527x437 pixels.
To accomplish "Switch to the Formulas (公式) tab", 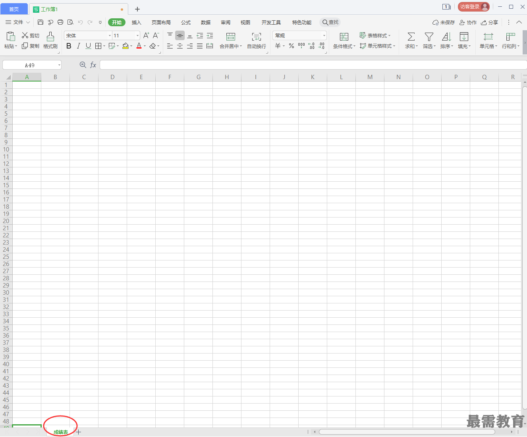I will click(186, 22).
